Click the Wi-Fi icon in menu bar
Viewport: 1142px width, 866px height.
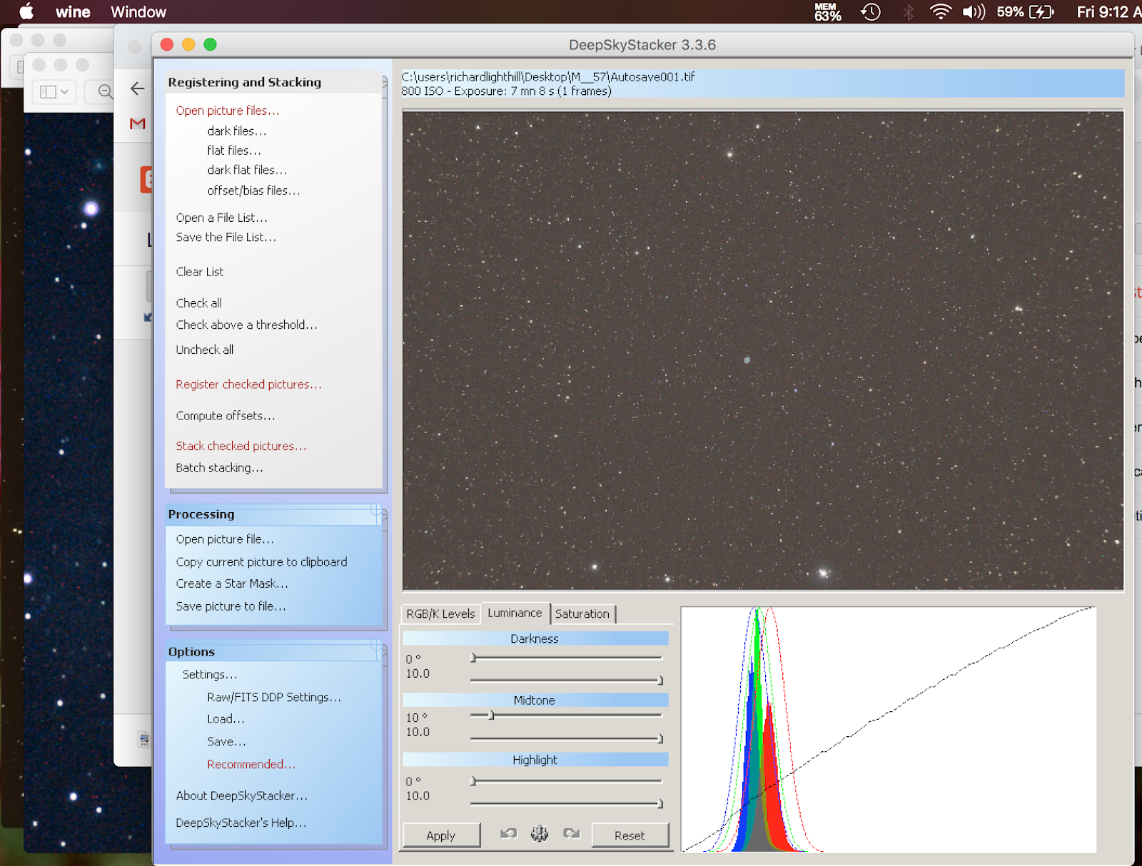click(940, 12)
